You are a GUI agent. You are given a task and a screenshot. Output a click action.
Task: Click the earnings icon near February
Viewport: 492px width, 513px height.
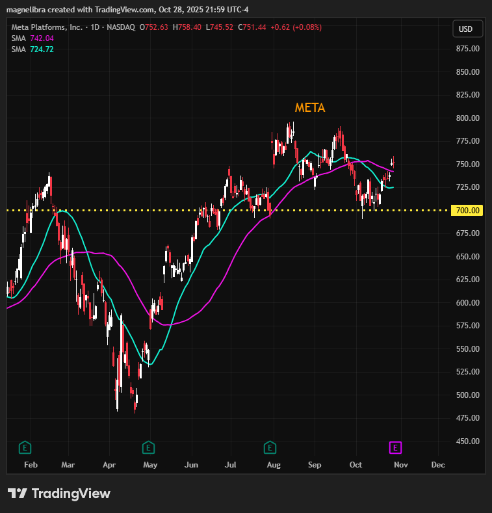pyautogui.click(x=25, y=447)
